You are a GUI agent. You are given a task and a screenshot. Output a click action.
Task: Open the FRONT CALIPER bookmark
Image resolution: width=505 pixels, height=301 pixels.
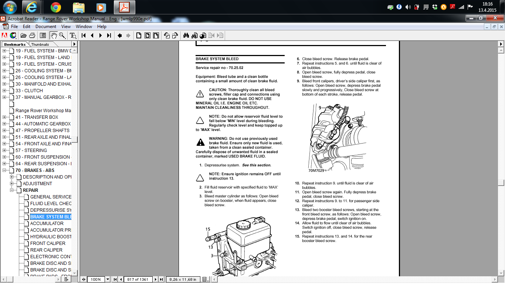[48, 243]
